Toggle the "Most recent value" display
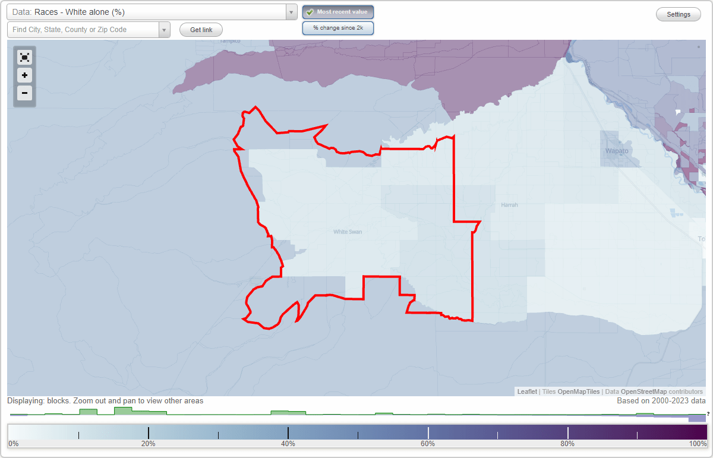 [337, 11]
